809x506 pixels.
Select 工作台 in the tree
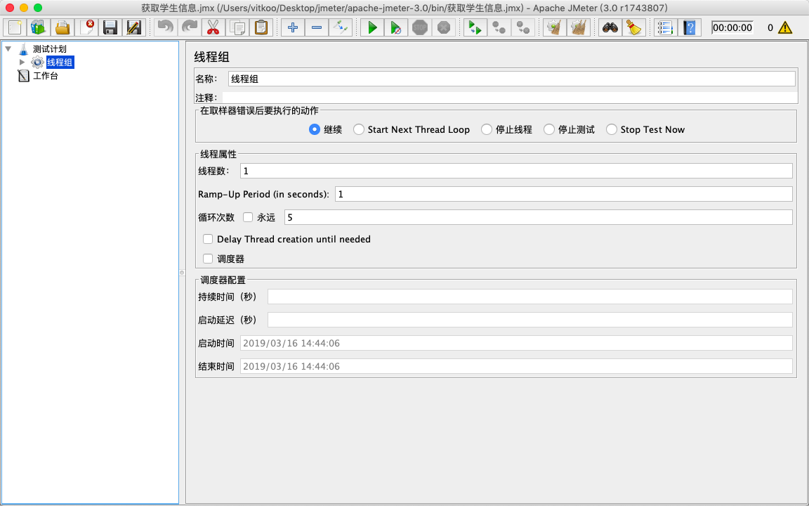click(46, 76)
